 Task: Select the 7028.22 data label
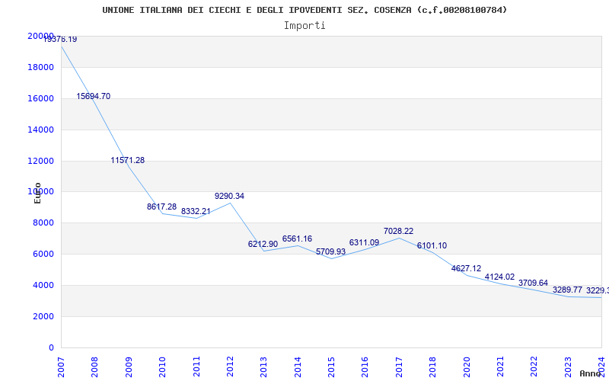tap(398, 232)
